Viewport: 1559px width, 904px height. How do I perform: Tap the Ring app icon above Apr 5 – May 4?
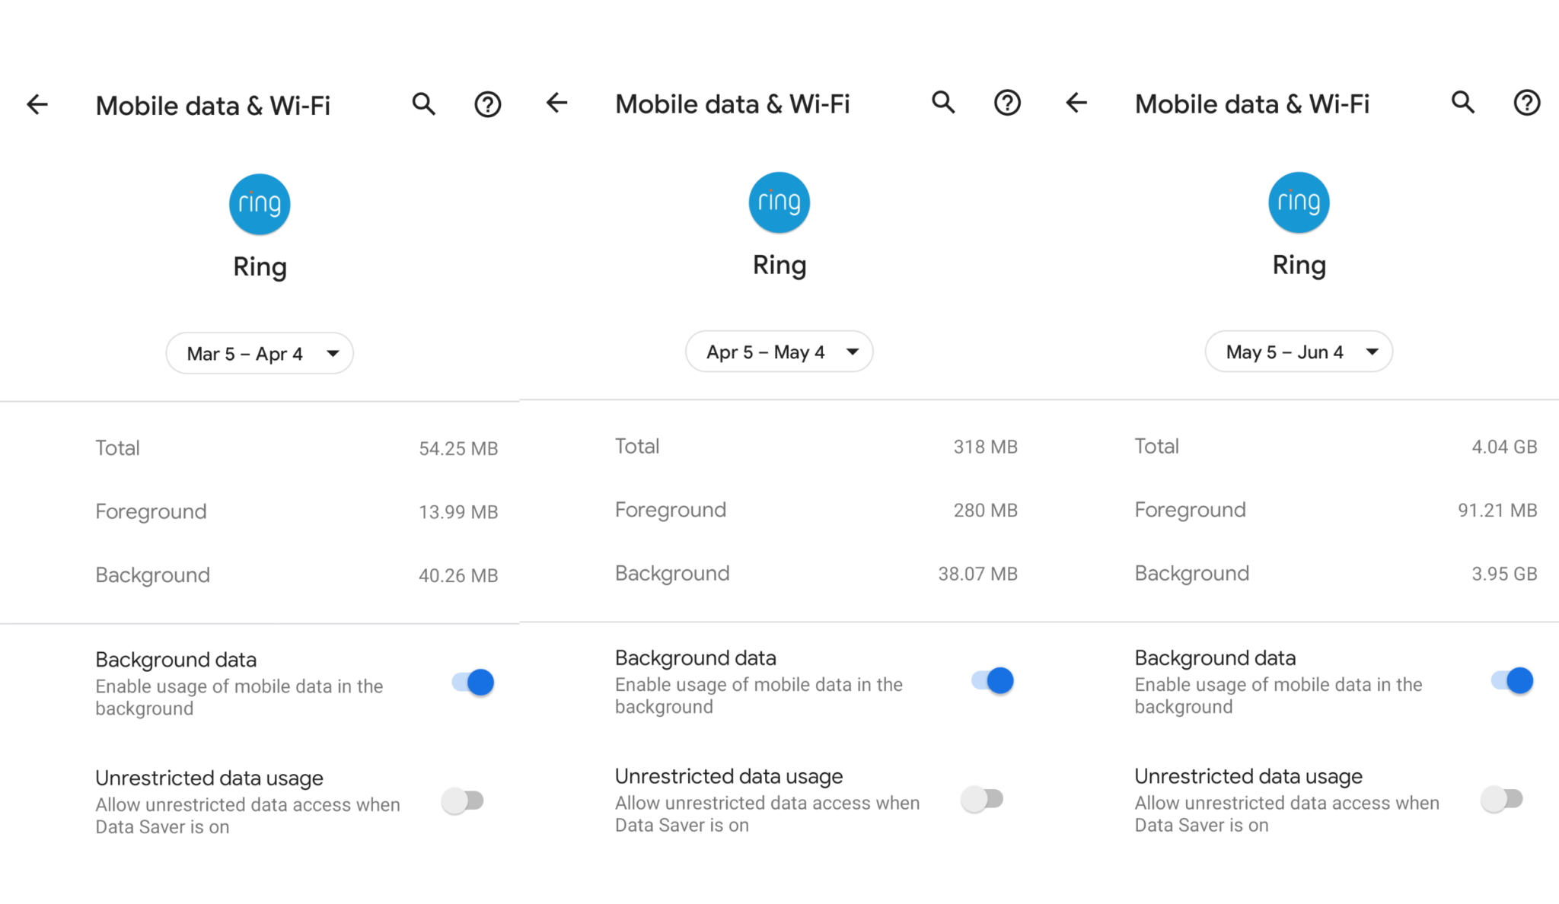pyautogui.click(x=779, y=202)
